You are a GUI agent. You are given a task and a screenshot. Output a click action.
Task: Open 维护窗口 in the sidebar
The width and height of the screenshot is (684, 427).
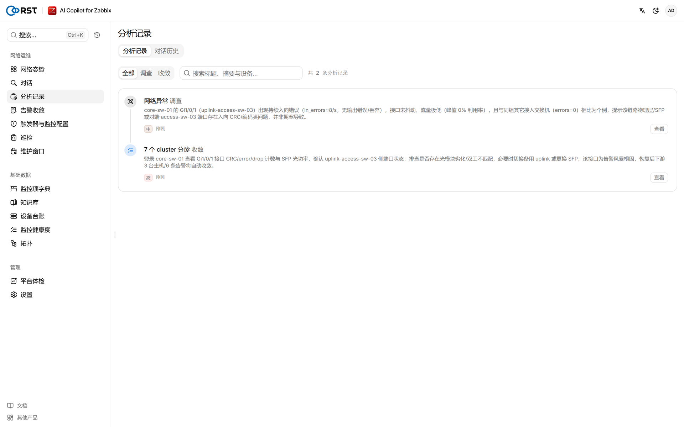(x=55, y=151)
